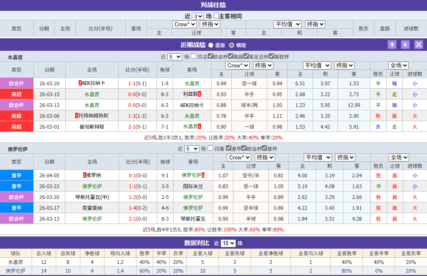The width and height of the screenshot is (427, 276).
Task: Select the 横版 radio button
Action: pos(232,45)
